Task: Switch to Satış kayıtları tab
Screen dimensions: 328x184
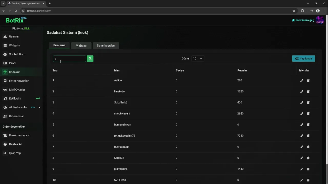Action: tap(106, 45)
